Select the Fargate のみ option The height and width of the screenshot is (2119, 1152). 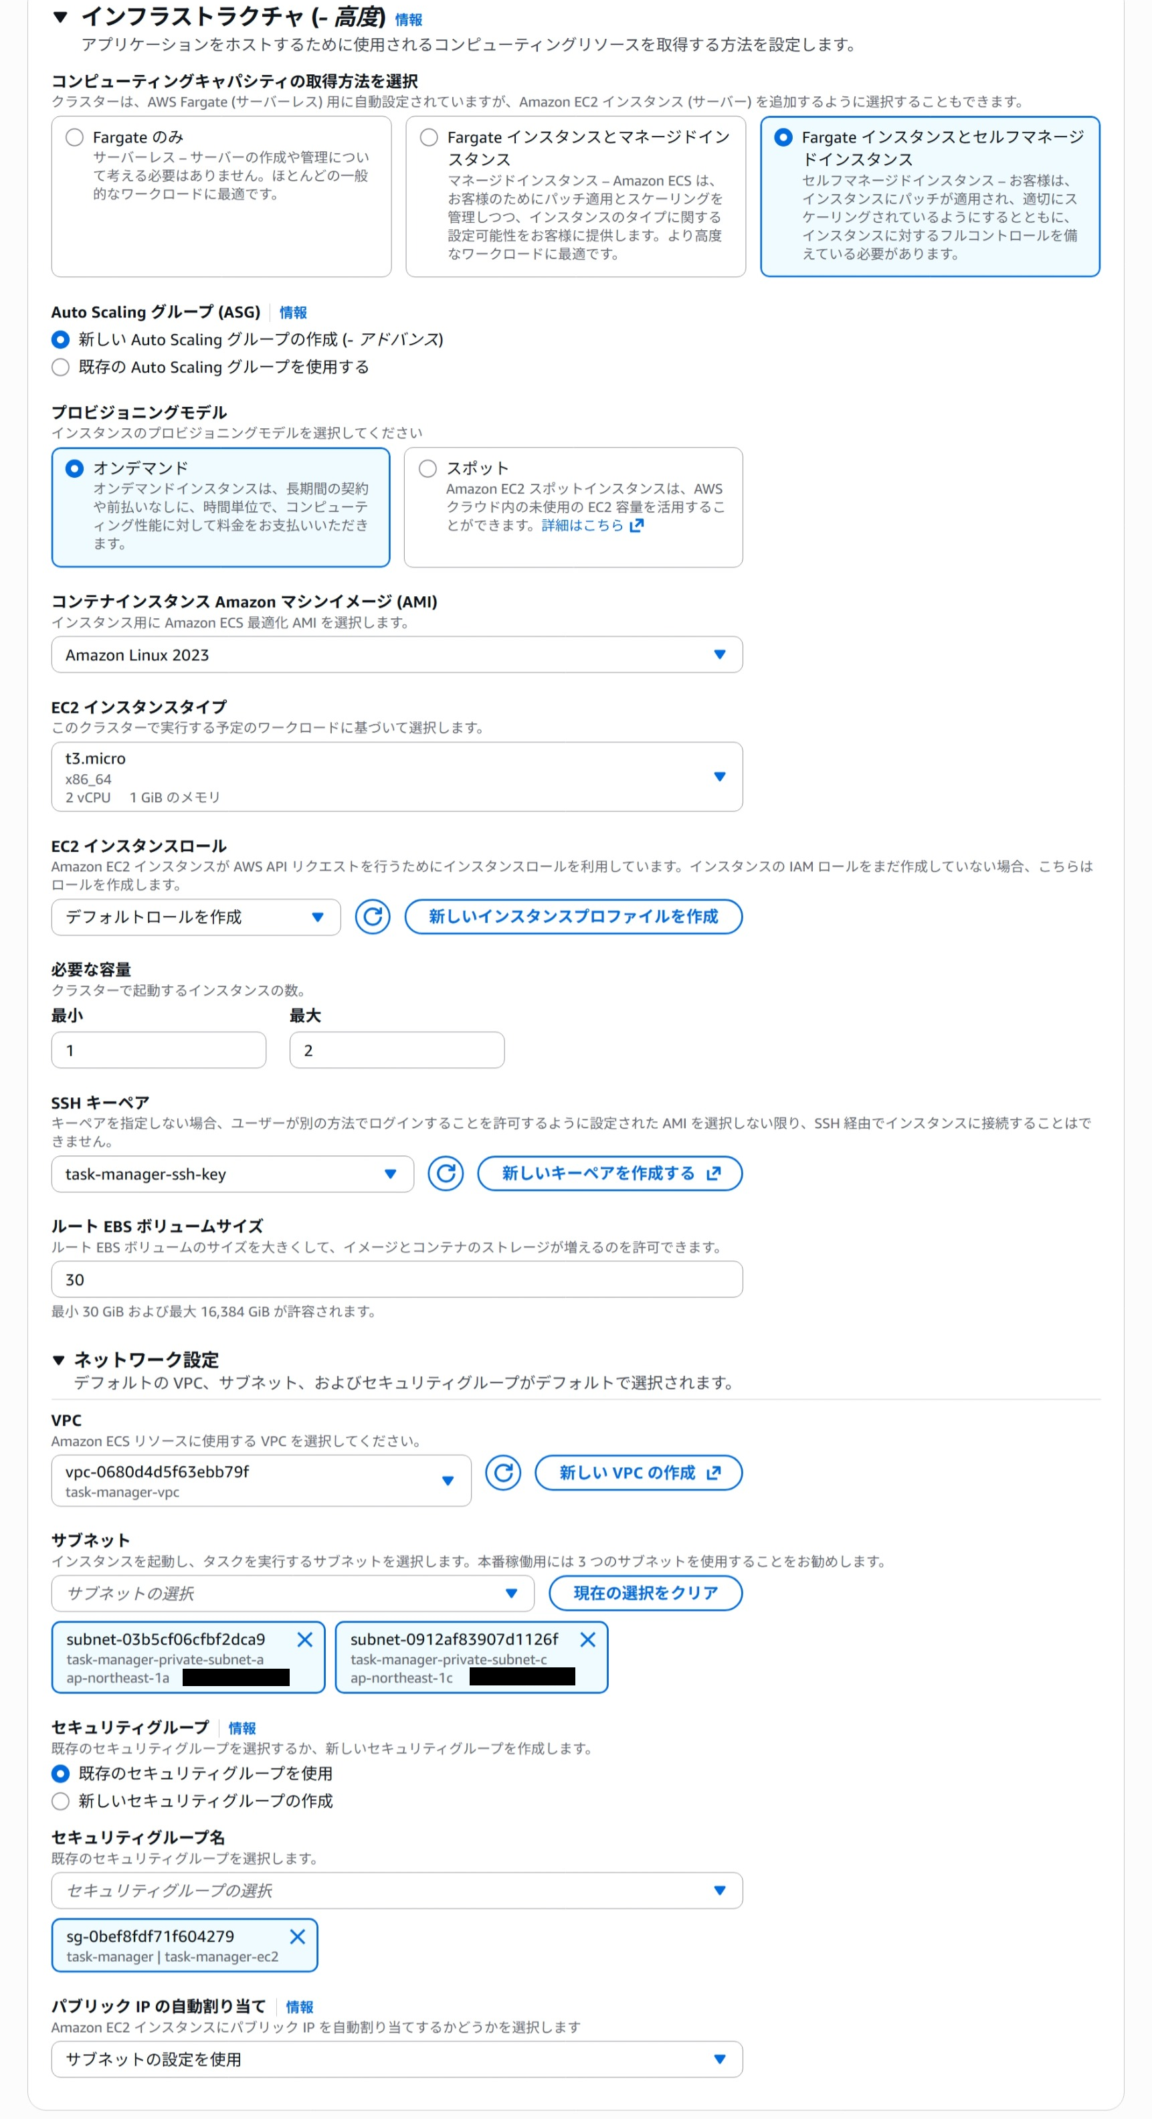coord(72,137)
